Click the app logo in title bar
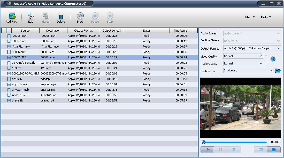This screenshot has height=158, width=284. [x=9, y=3]
